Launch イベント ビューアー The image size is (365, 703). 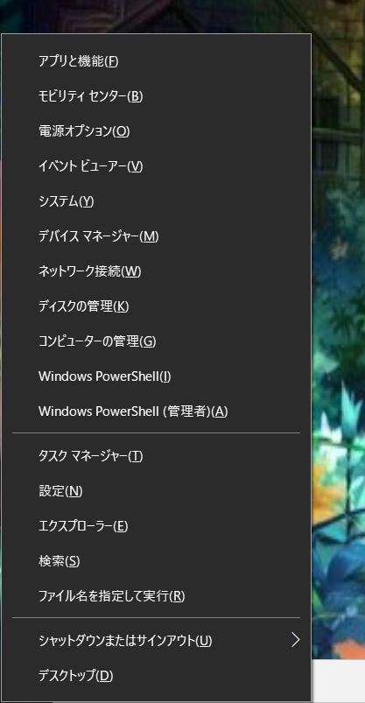pos(156,166)
